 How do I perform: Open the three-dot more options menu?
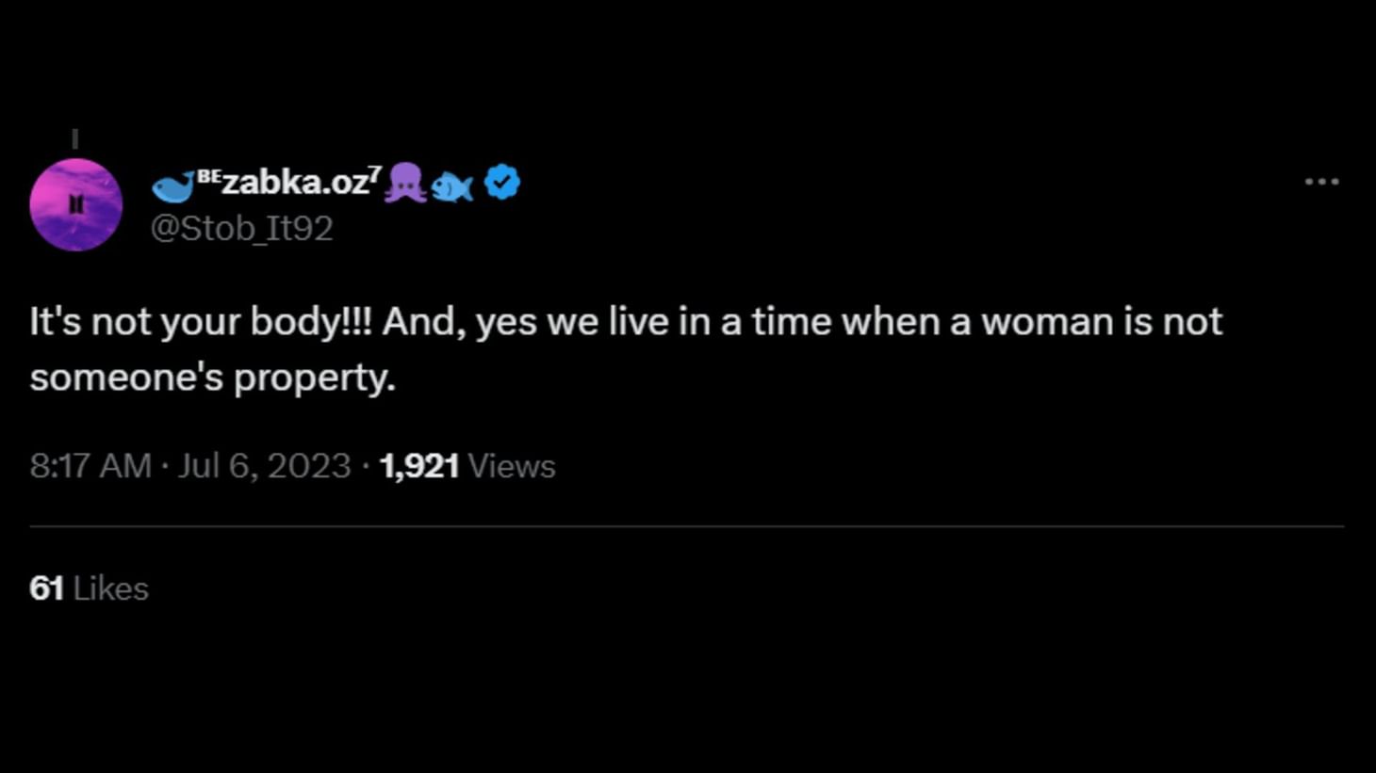1321,182
